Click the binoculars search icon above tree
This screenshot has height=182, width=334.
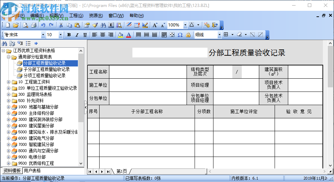[4, 43]
